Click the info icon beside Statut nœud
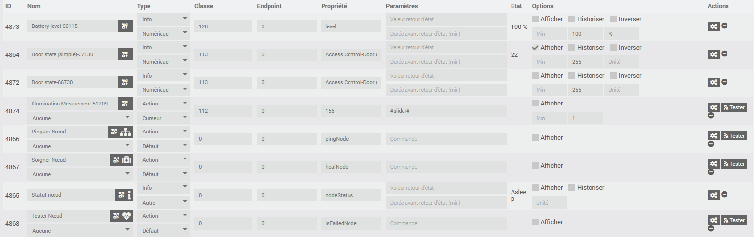This screenshot has width=754, height=237. (x=129, y=195)
